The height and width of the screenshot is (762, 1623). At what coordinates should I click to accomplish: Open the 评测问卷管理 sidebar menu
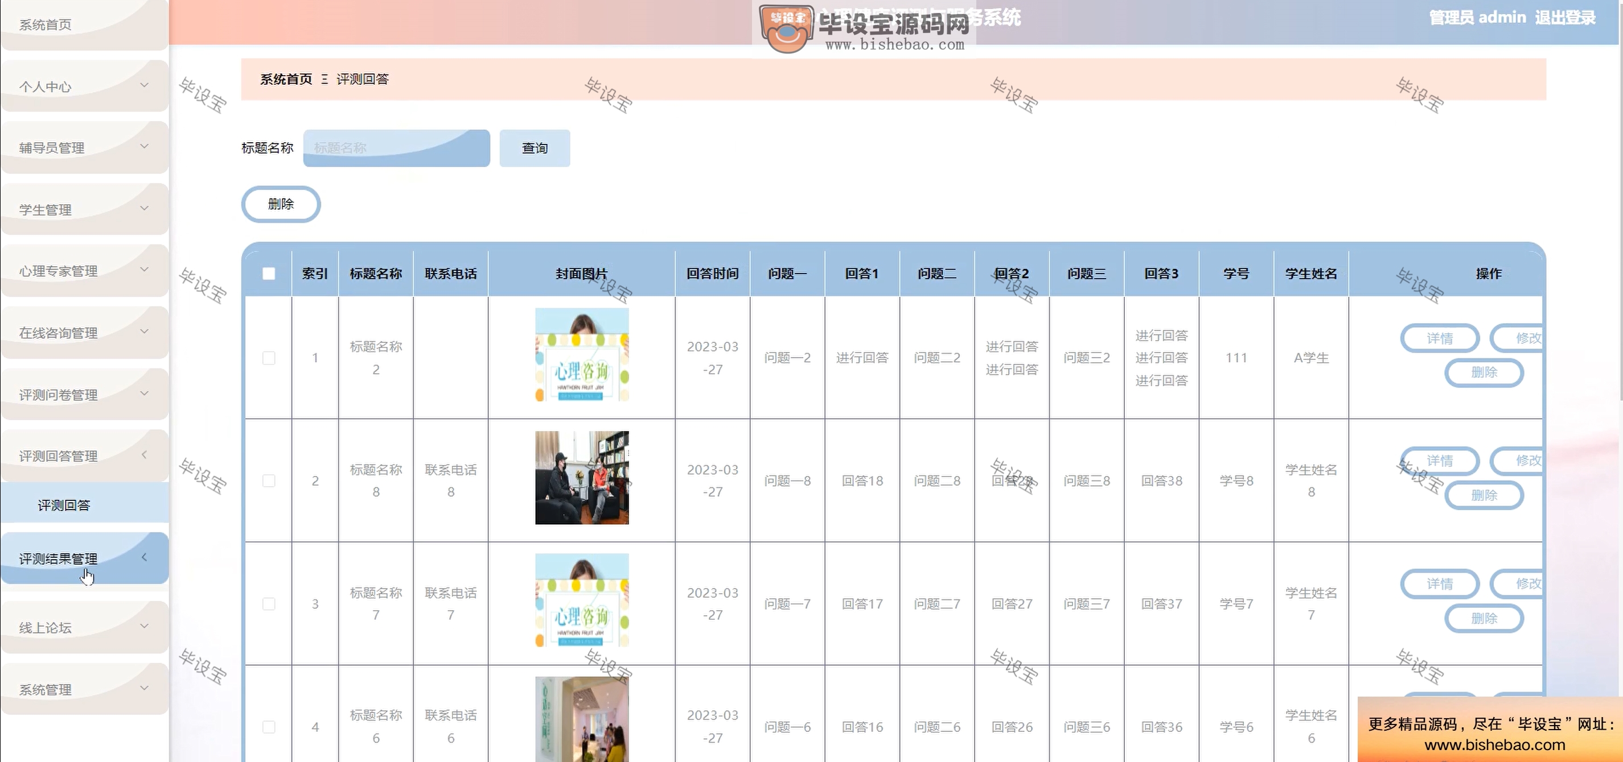84,394
